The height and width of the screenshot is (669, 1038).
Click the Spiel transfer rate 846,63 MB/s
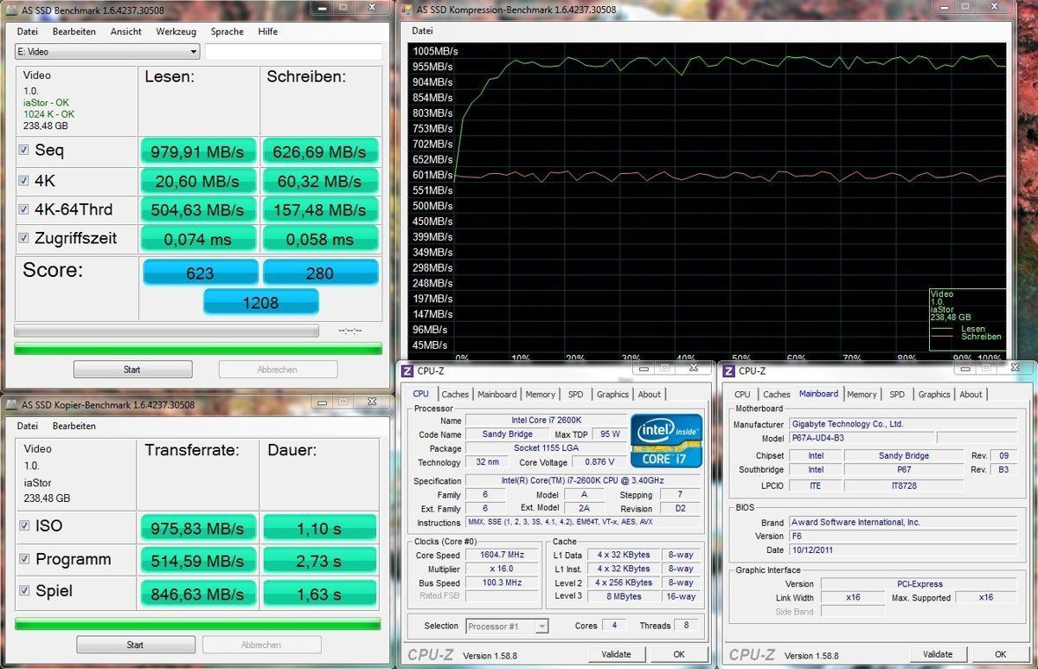click(199, 594)
